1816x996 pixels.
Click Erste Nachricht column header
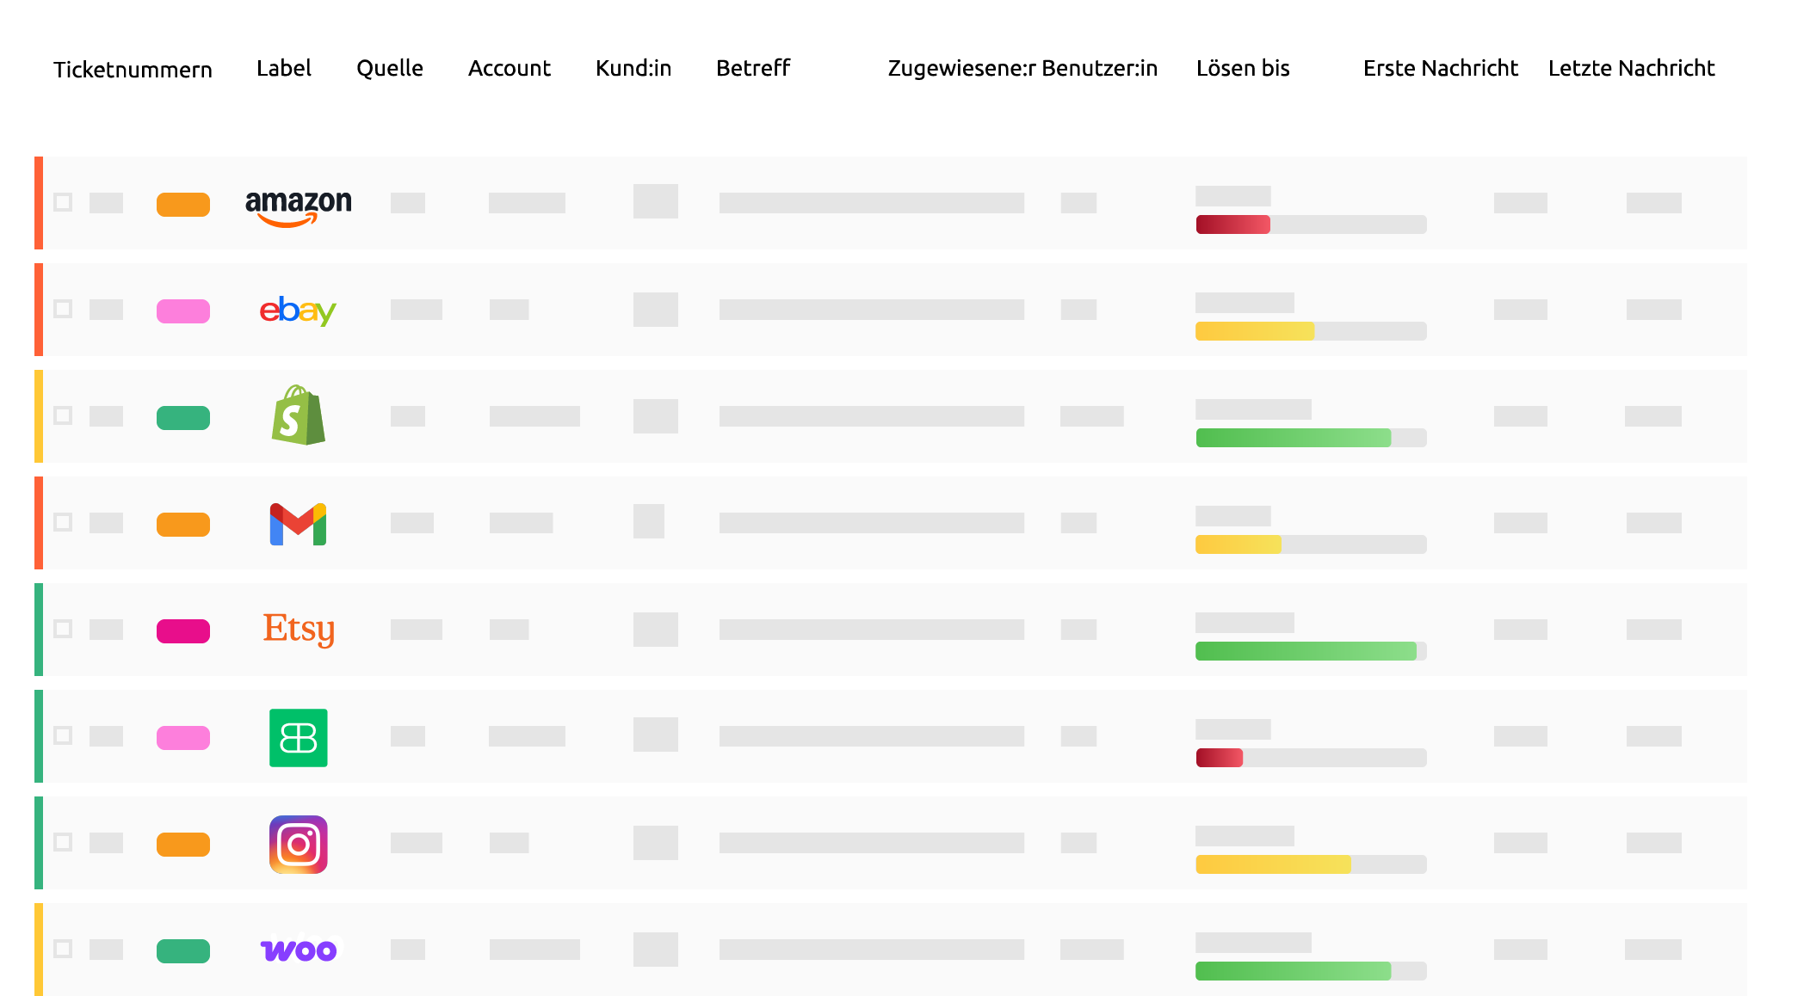point(1441,68)
